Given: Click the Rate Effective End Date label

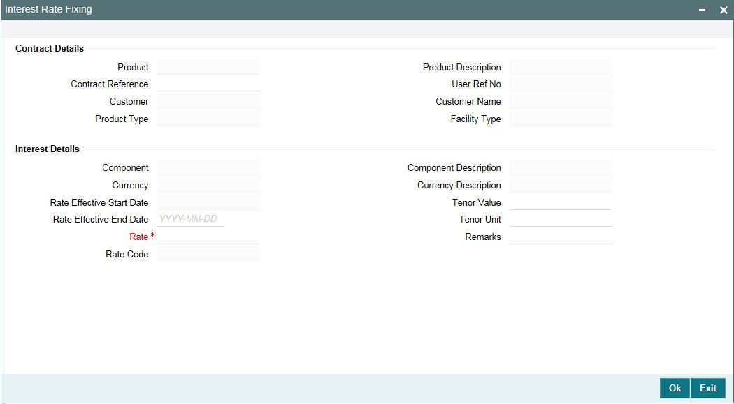Looking at the screenshot, I should [101, 219].
